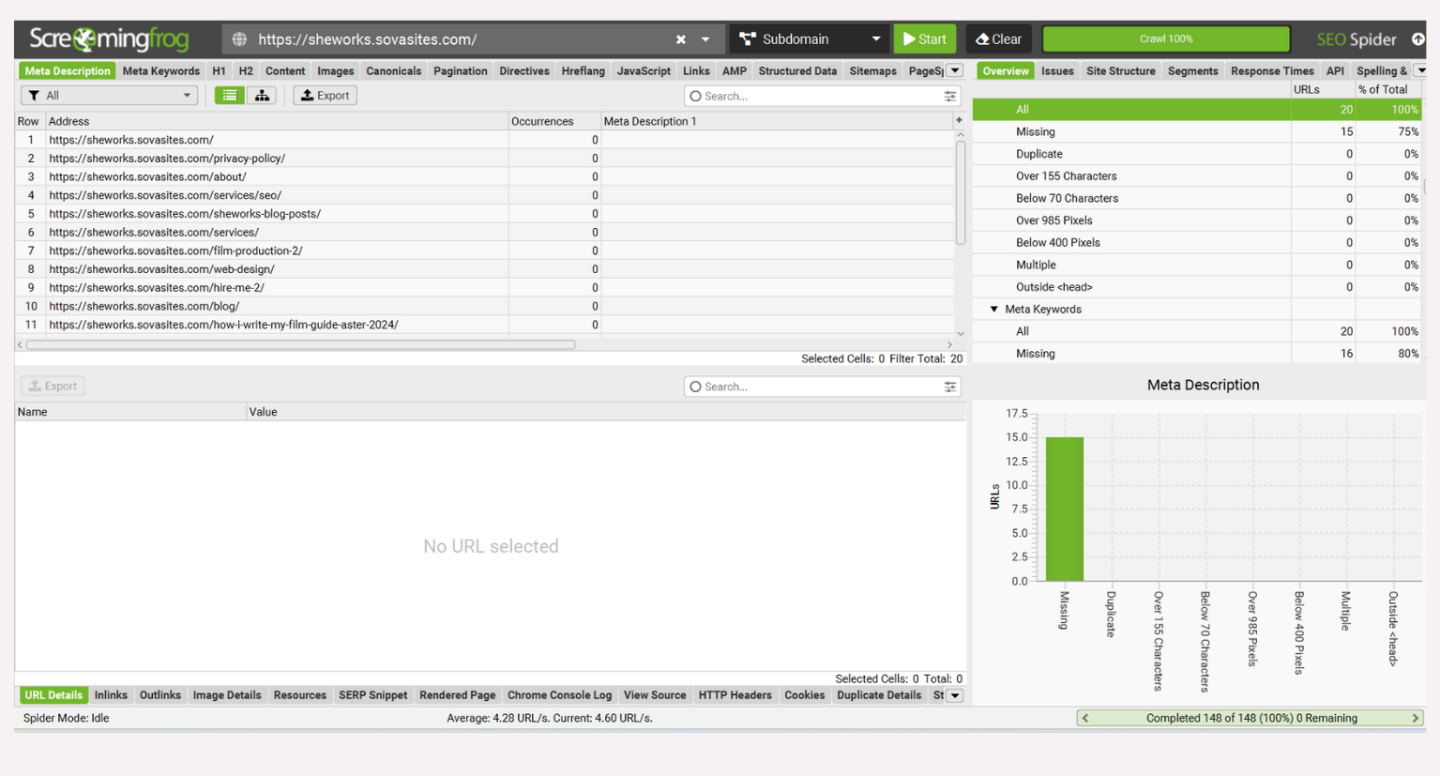Open the Hreflang tab
Image resolution: width=1440 pixels, height=776 pixels.
pyautogui.click(x=583, y=71)
